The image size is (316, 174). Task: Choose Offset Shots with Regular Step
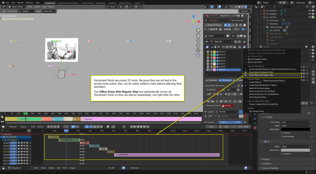[x=261, y=75]
